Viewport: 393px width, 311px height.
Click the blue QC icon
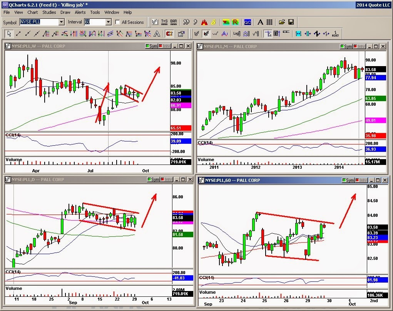click(248, 22)
